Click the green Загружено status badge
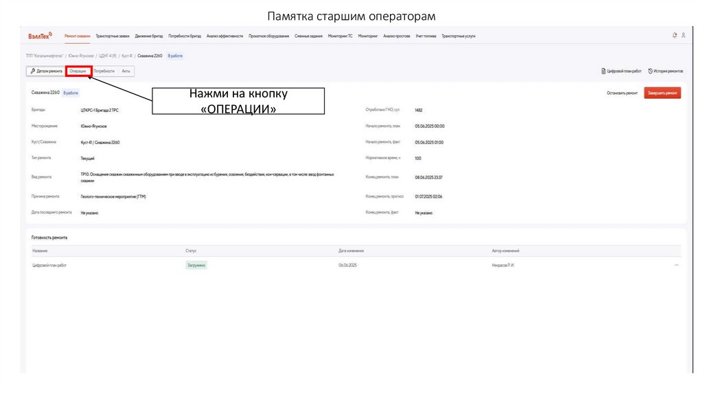This screenshot has height=394, width=703. coord(196,265)
